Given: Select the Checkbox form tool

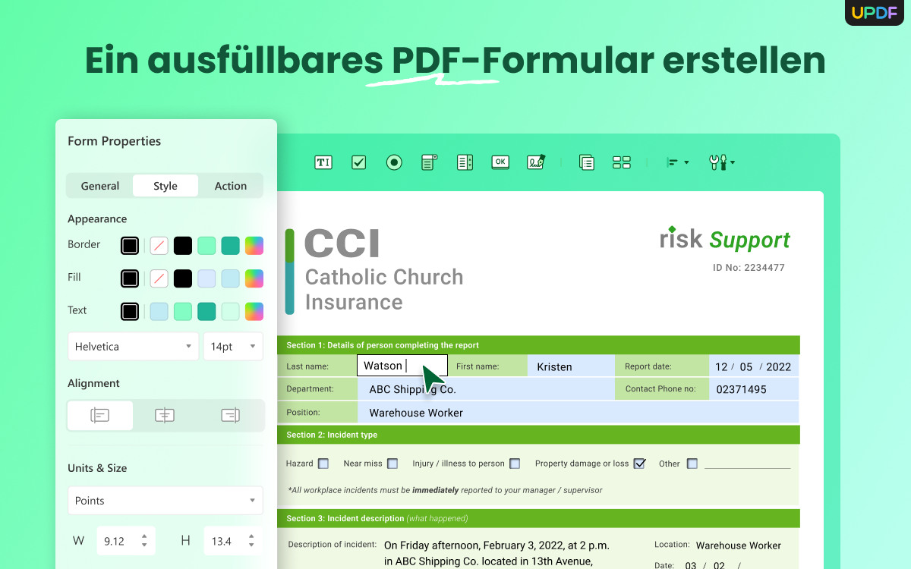Looking at the screenshot, I should click(358, 162).
